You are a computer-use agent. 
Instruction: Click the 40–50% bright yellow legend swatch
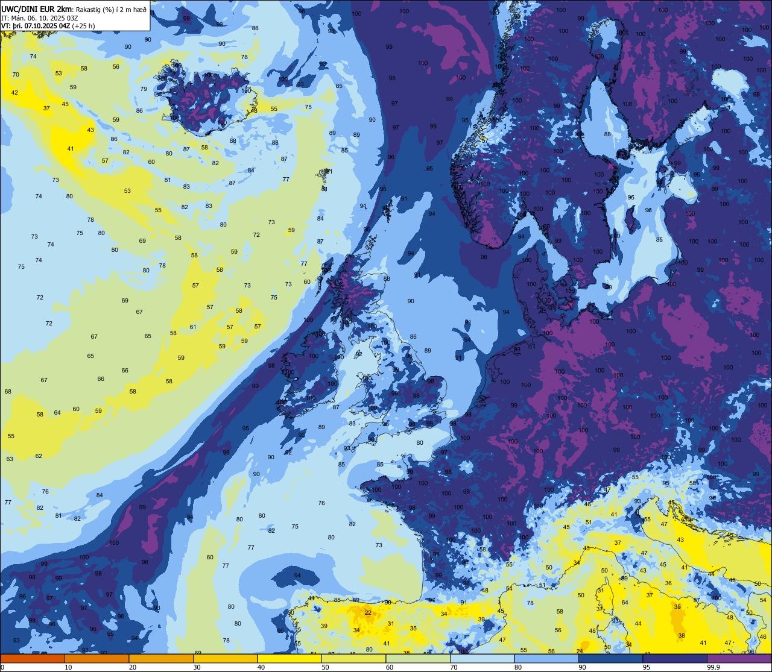point(289,658)
